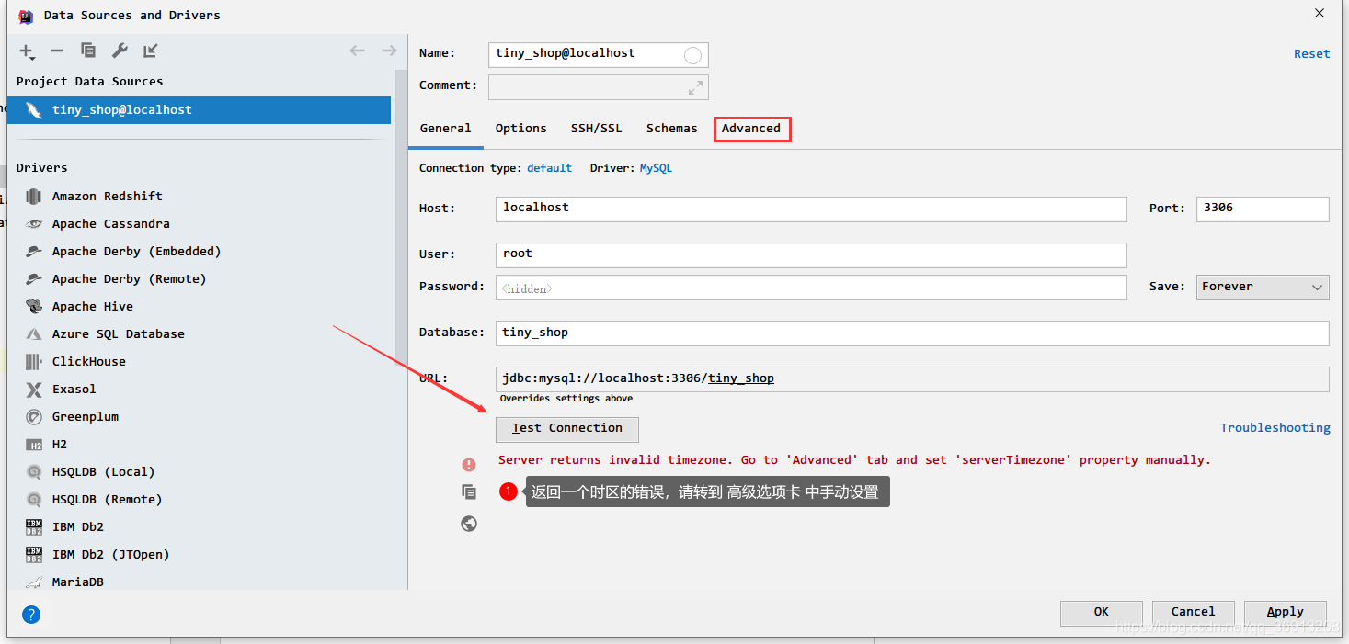The width and height of the screenshot is (1349, 644).
Task: Click the Port input field
Action: point(1263,209)
